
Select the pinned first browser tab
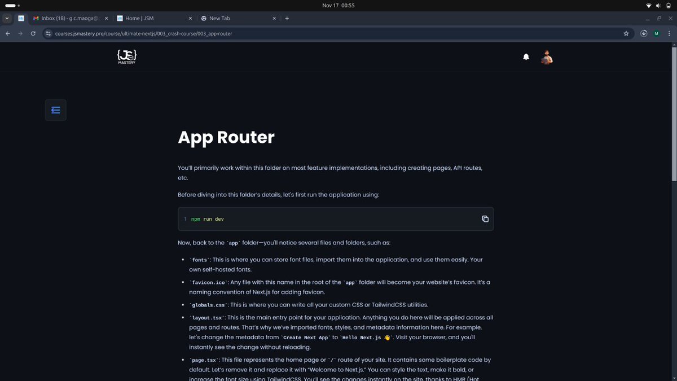pyautogui.click(x=21, y=18)
